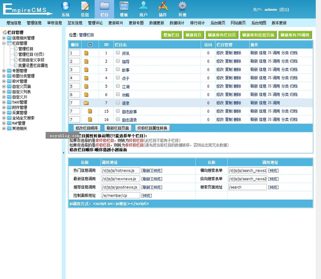Tick the checkbox for 指导
This screenshot has height=279, width=321.
(118, 61)
